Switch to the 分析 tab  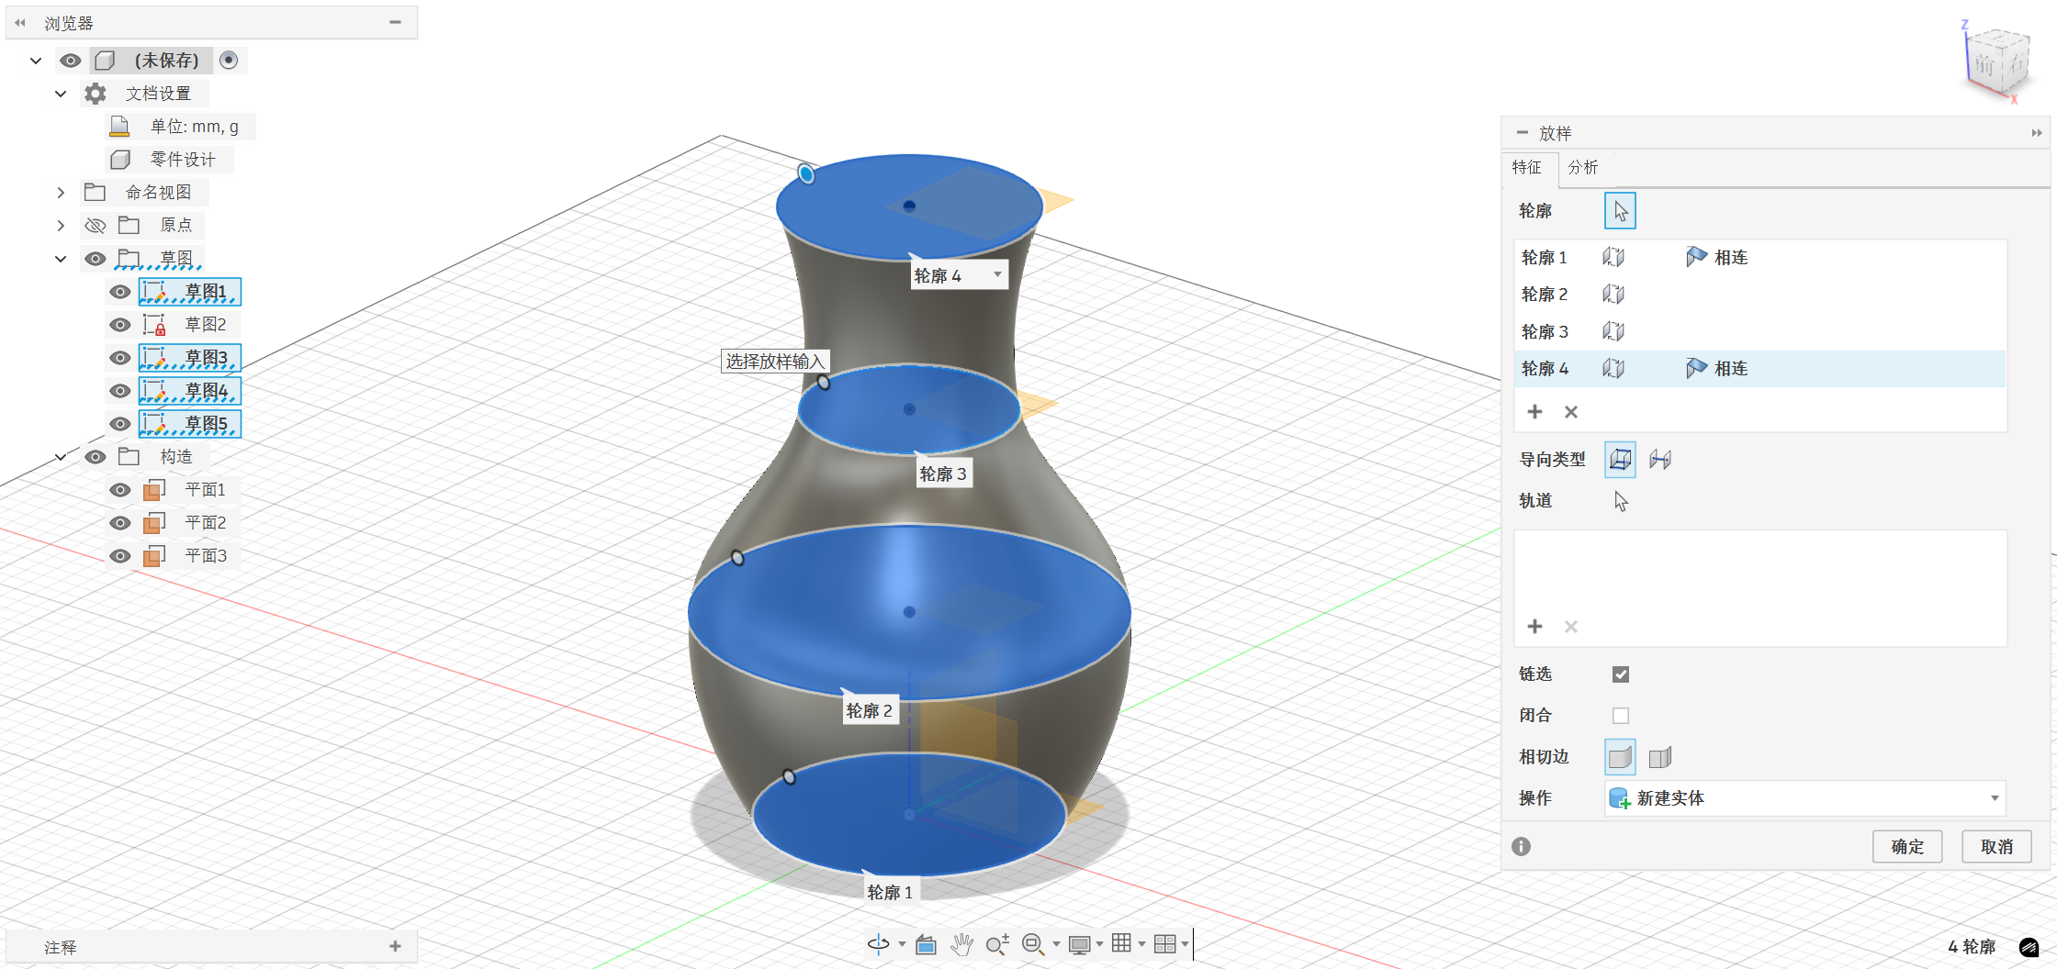click(x=1582, y=167)
